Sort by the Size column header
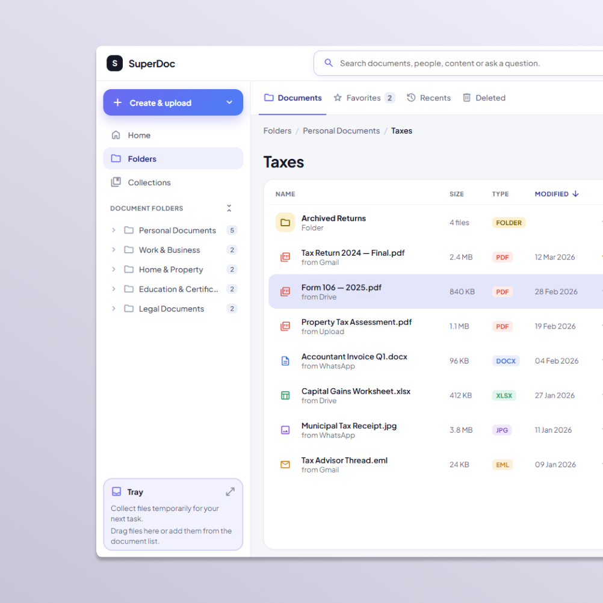 457,194
